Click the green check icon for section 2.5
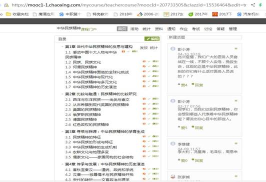 tap(149, 118)
